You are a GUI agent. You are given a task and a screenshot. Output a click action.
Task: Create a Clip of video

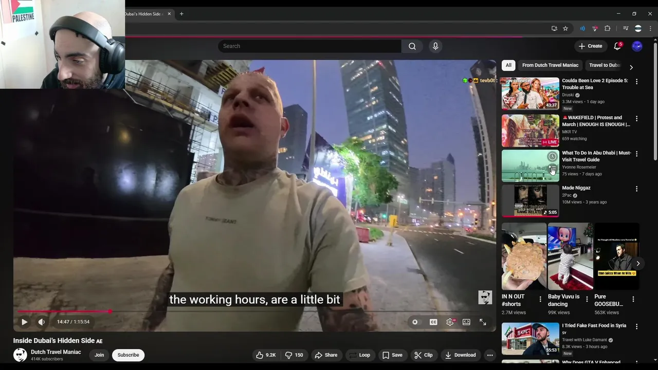pyautogui.click(x=424, y=355)
